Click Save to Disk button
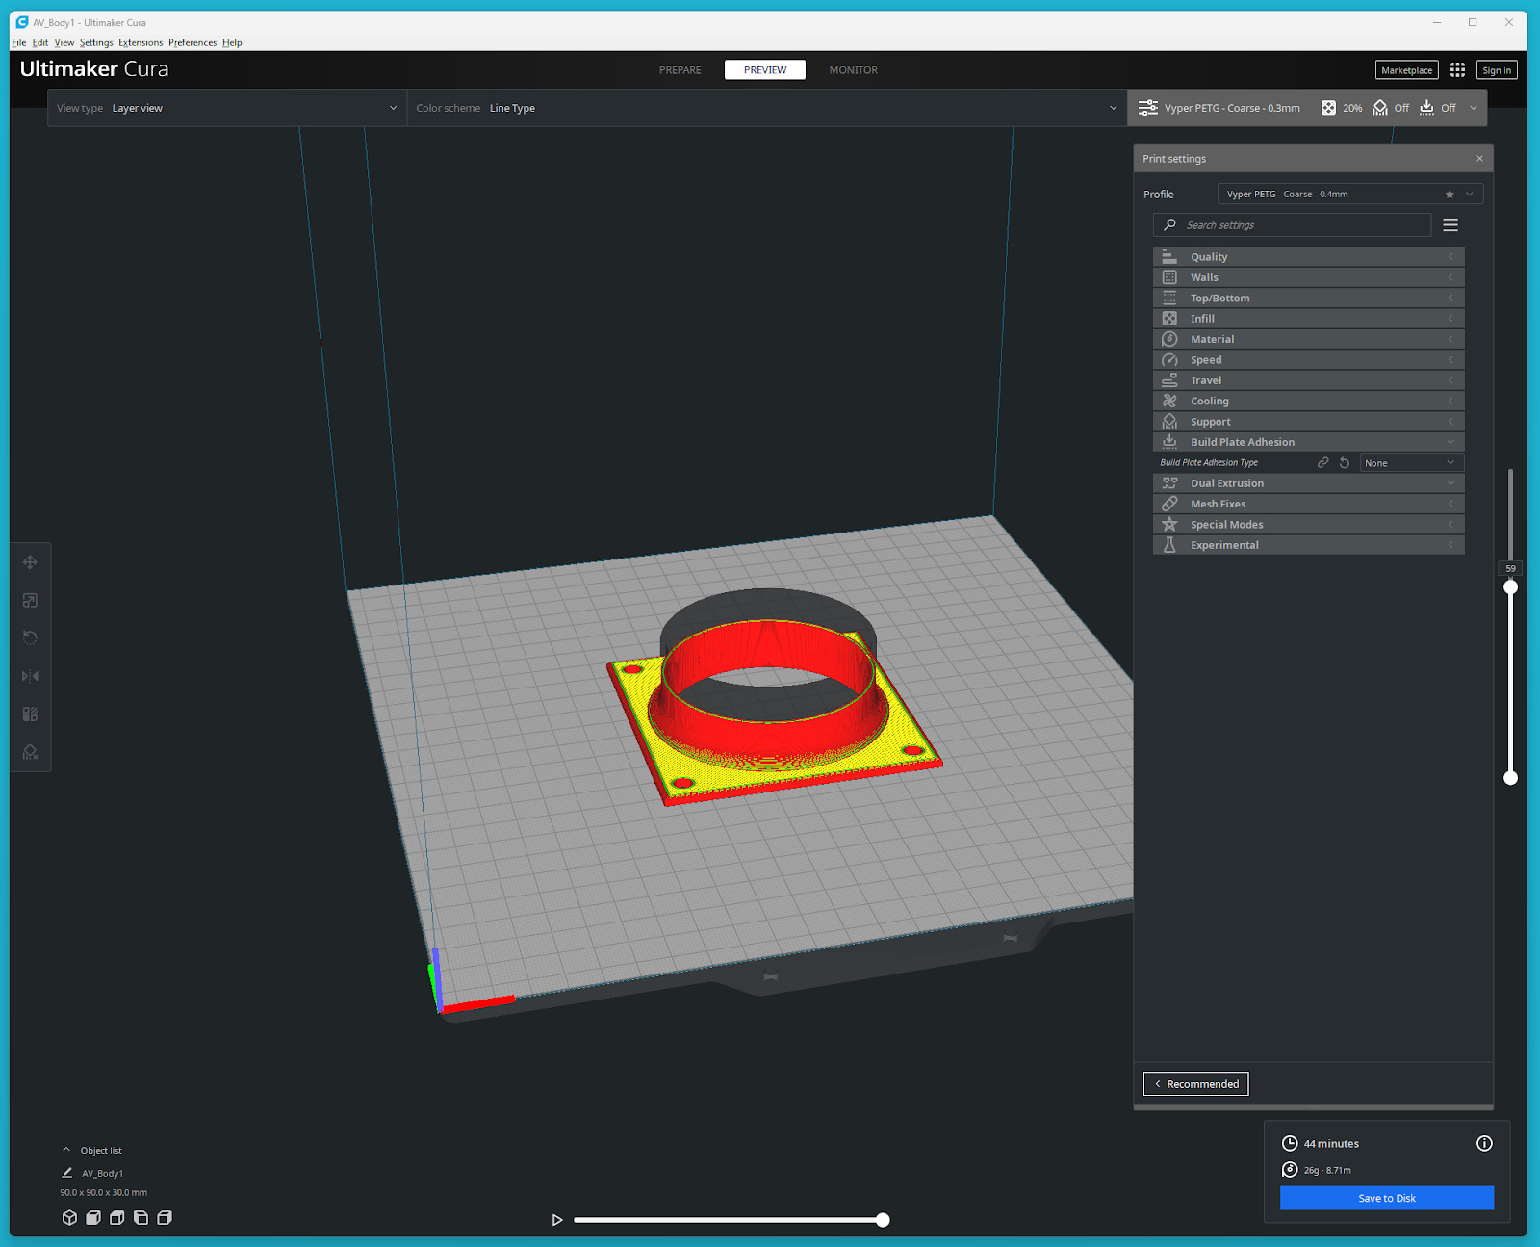The image size is (1540, 1247). click(1387, 1199)
